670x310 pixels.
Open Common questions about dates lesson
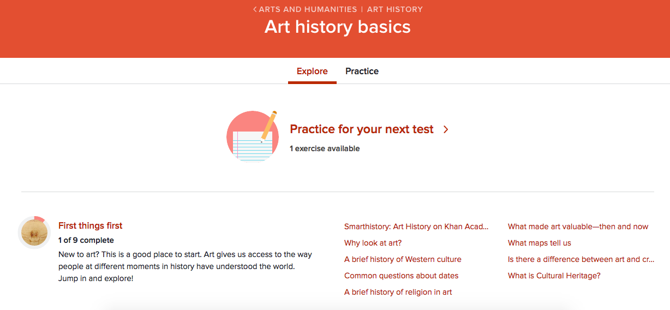click(x=401, y=276)
